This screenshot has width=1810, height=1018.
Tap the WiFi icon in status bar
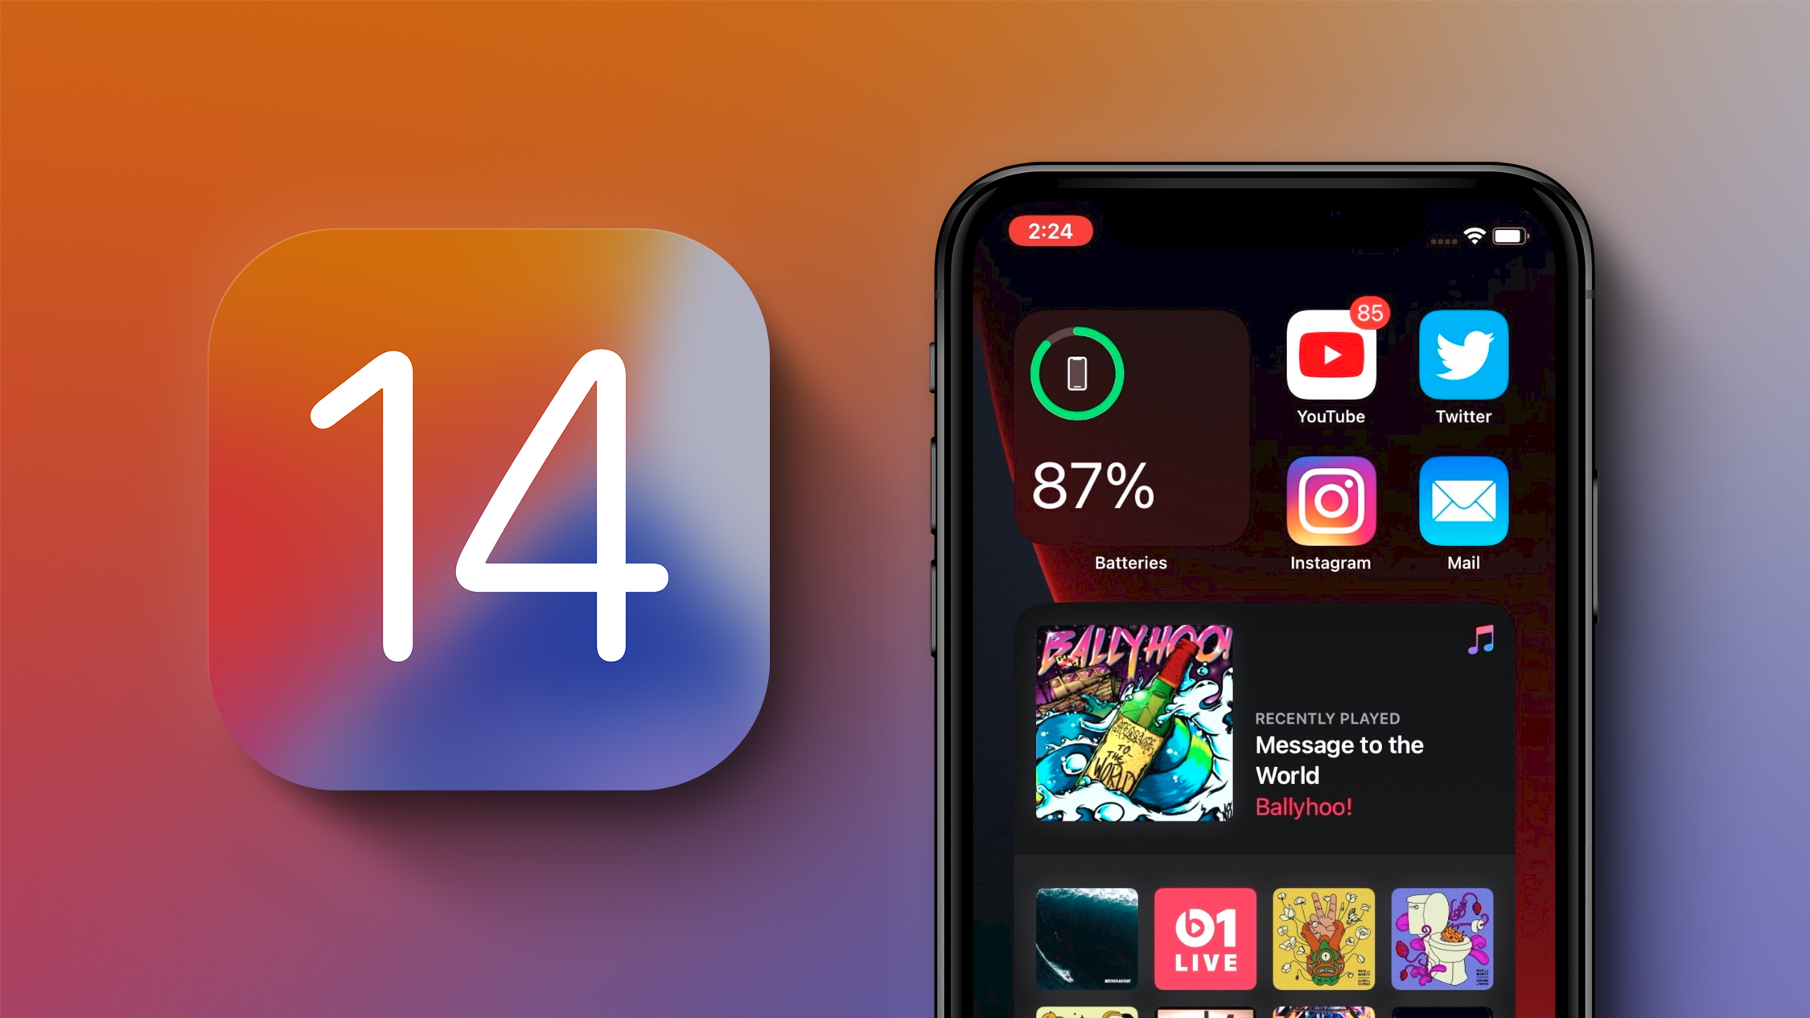click(1472, 236)
